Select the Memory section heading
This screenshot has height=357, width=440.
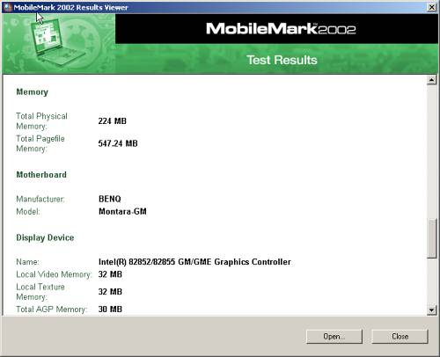pos(33,92)
